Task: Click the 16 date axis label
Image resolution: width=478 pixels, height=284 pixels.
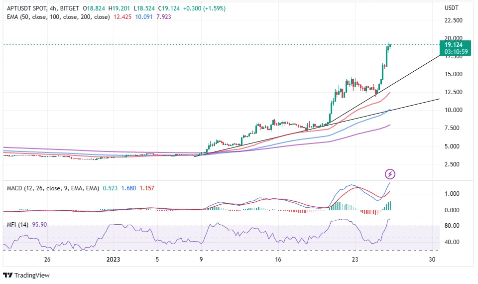Action: (278, 260)
